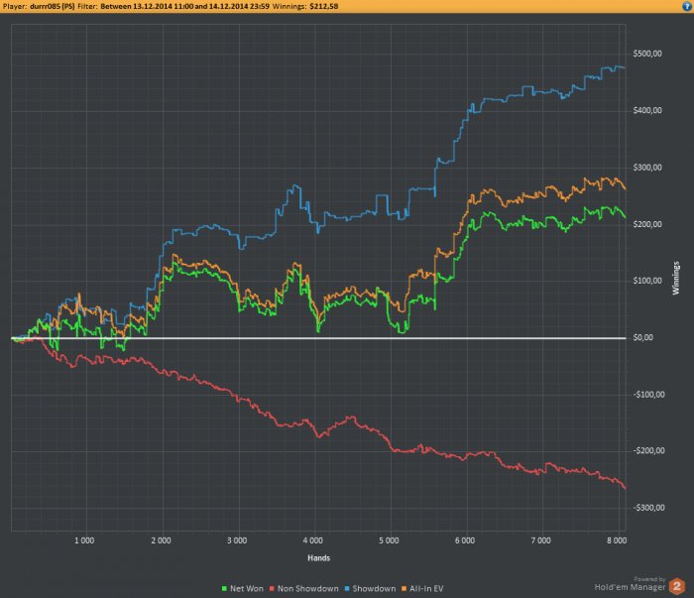Click the blue Showdown legend swatch
The height and width of the screenshot is (598, 694).
[x=347, y=589]
